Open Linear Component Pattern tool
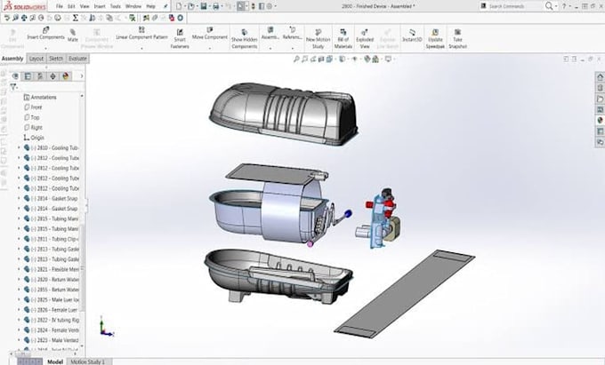This screenshot has width=605, height=365. coord(141,34)
